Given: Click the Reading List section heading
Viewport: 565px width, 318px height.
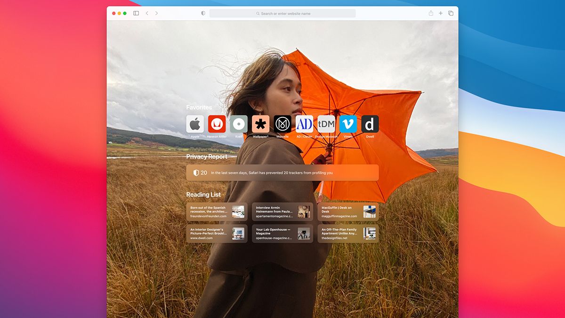Looking at the screenshot, I should coord(203,195).
